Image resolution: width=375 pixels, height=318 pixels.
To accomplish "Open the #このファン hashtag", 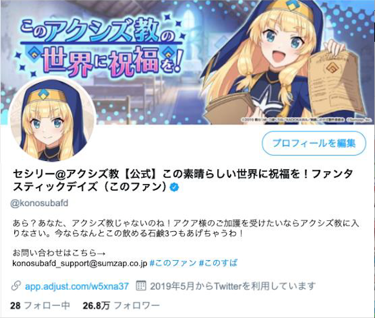I will pos(173,263).
